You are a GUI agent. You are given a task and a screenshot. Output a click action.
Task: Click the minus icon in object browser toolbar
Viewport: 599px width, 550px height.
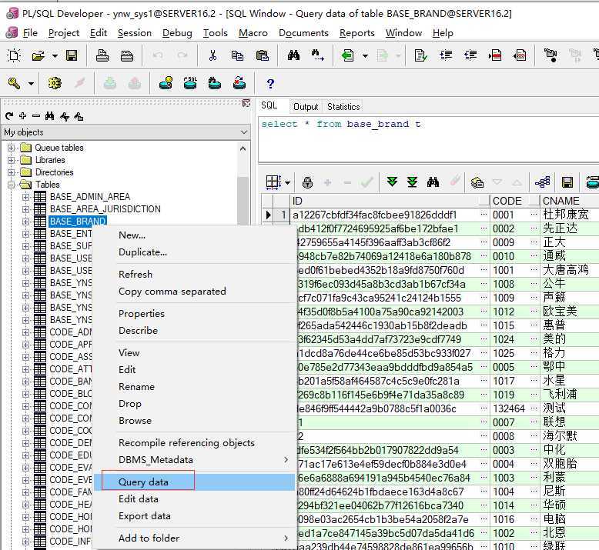click(x=36, y=115)
